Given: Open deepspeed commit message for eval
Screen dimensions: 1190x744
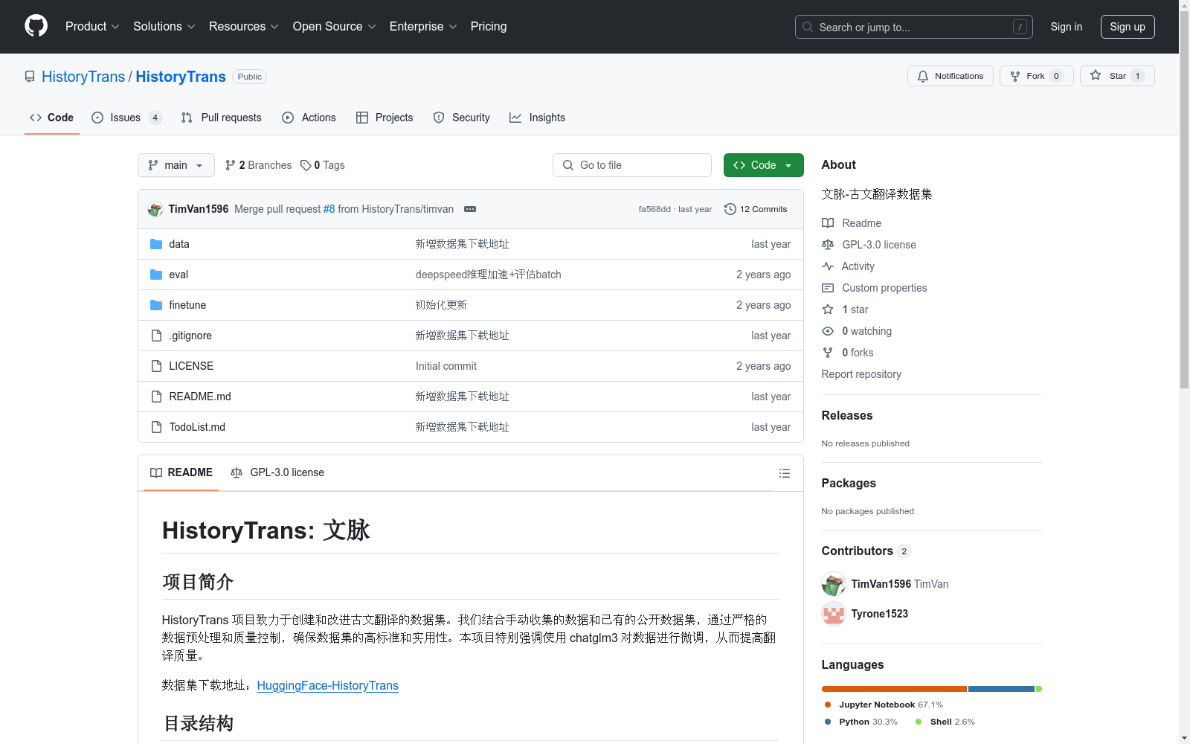Looking at the screenshot, I should point(489,275).
